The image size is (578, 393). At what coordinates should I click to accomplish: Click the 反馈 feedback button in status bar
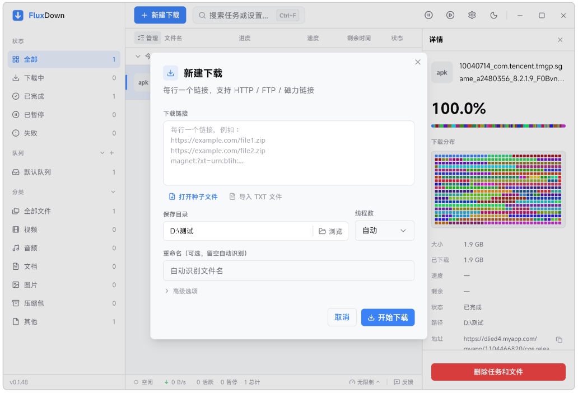(x=403, y=382)
